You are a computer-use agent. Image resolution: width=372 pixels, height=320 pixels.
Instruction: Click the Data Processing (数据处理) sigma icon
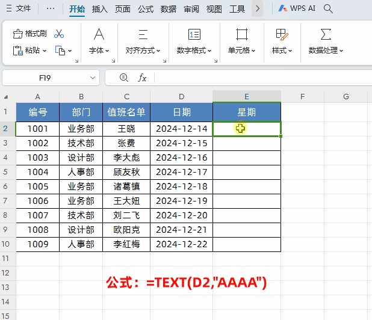[x=326, y=34]
